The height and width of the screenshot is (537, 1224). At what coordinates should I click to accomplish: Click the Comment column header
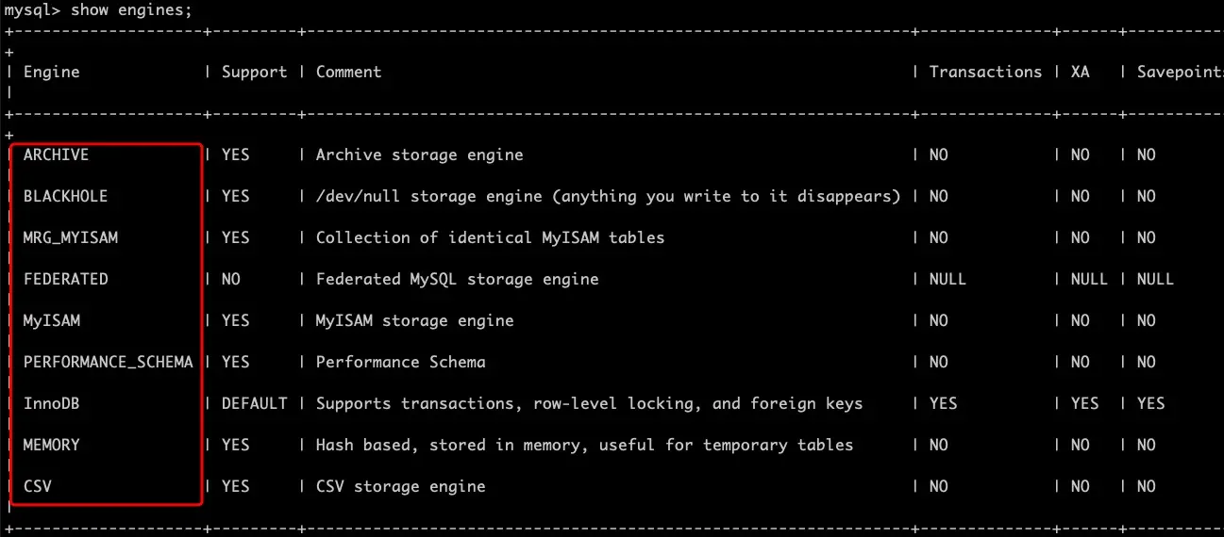[348, 72]
